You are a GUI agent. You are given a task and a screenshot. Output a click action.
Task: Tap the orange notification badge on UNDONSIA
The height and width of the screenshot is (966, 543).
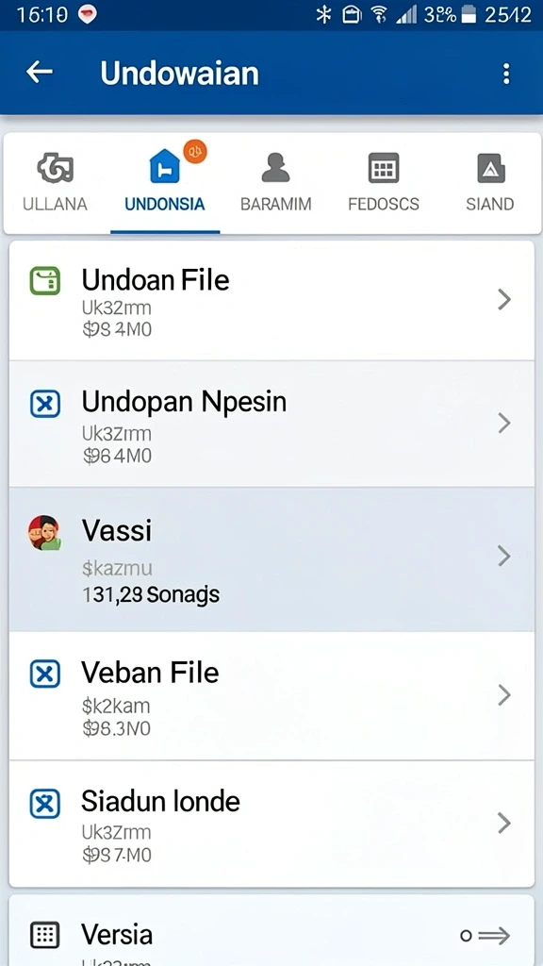tap(195, 151)
